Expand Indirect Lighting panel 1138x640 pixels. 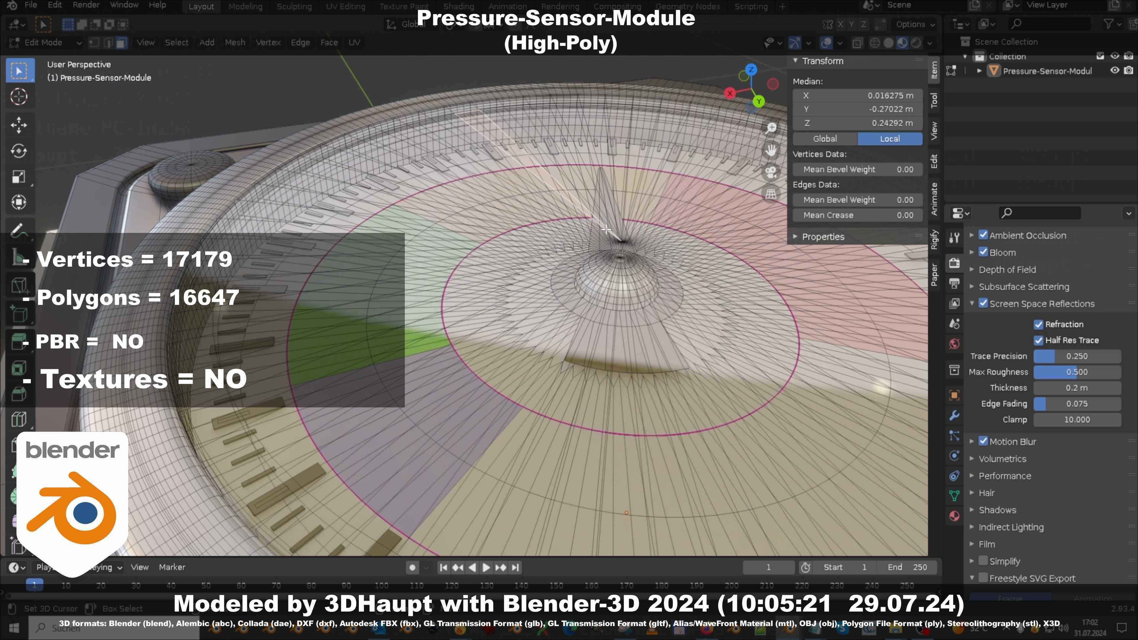1011,527
